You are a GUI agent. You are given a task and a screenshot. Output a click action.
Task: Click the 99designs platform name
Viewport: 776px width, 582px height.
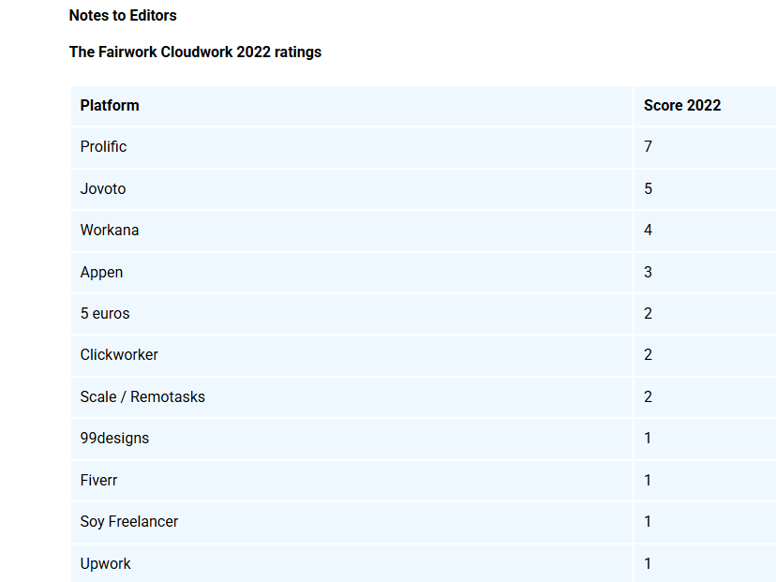114,438
